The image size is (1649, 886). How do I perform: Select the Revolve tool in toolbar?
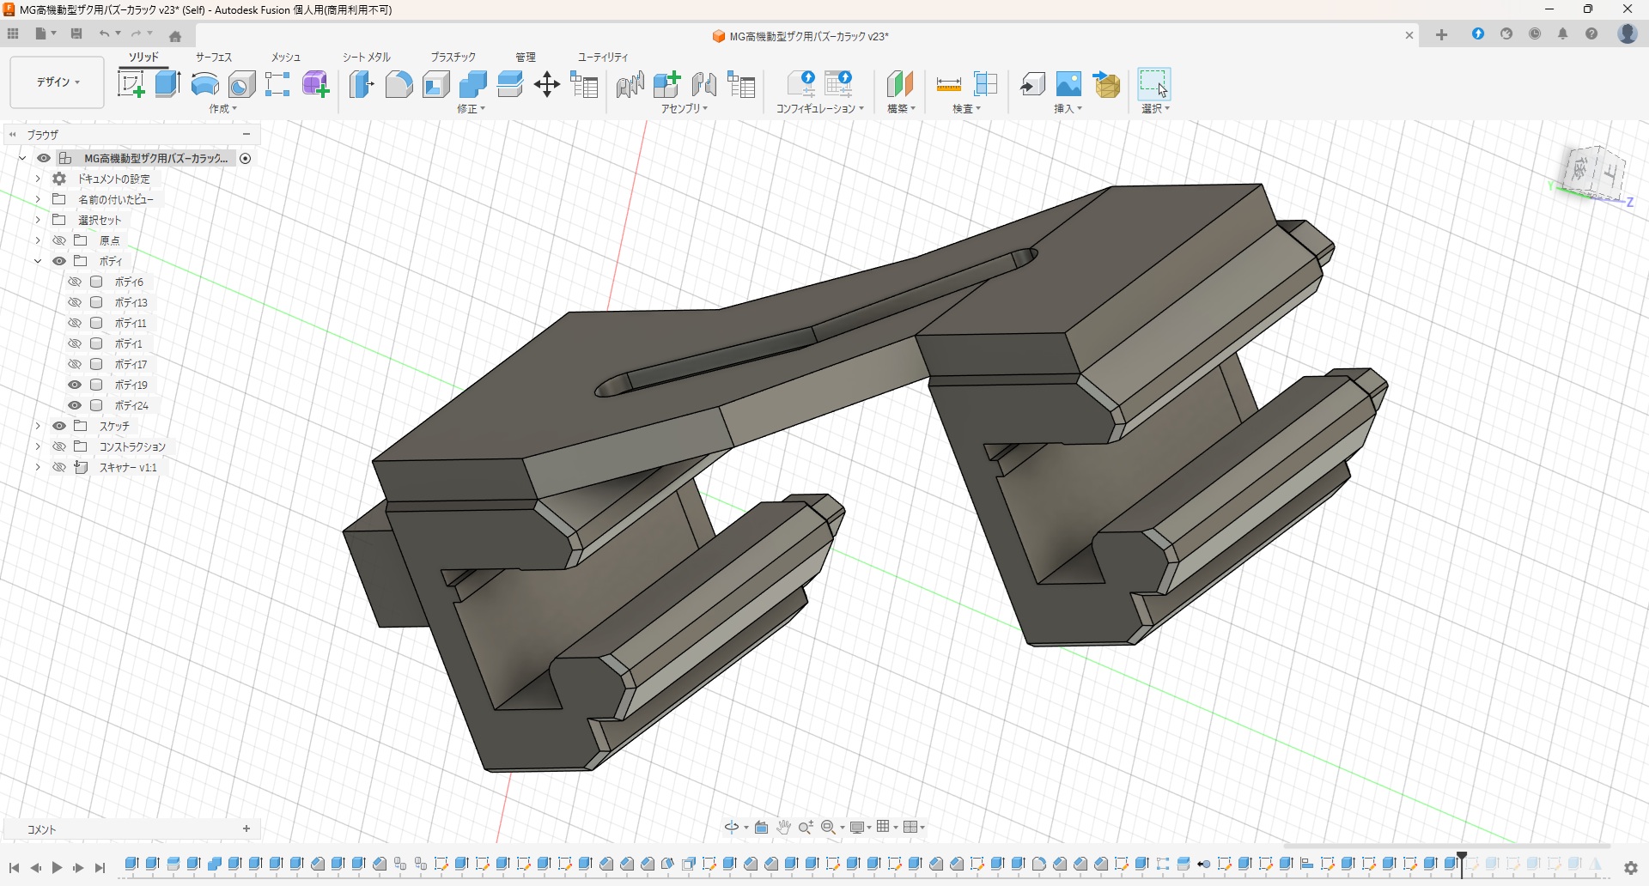click(205, 84)
